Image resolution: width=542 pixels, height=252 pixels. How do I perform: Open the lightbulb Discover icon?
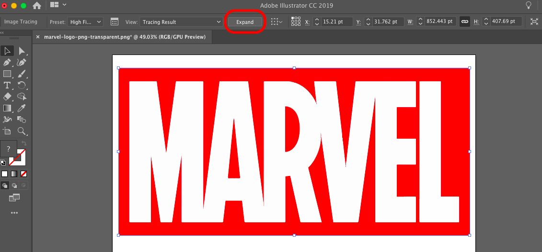tap(529, 5)
